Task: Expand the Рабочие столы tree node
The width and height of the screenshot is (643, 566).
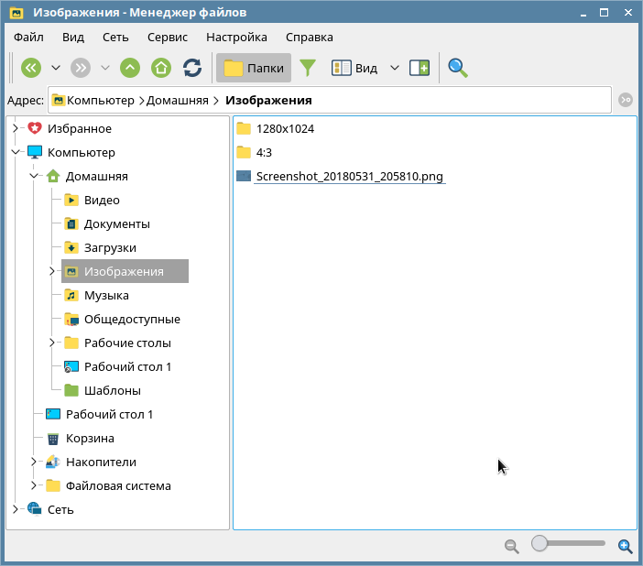Action: pyautogui.click(x=51, y=343)
